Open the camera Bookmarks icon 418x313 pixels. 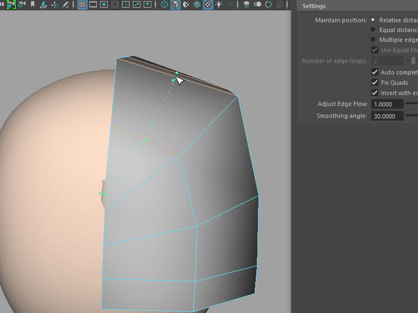33,4
